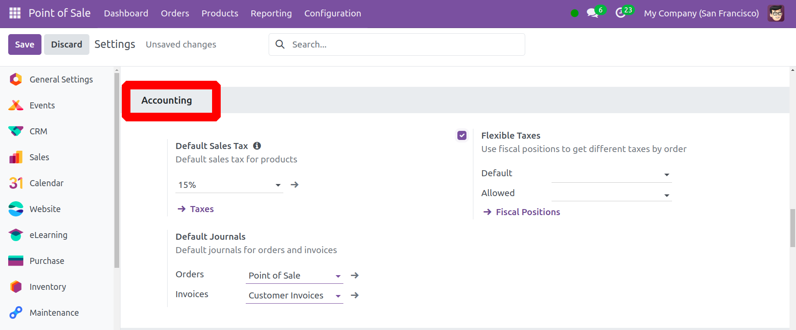This screenshot has height=330, width=796.
Task: Open the Reporting menu
Action: (271, 13)
